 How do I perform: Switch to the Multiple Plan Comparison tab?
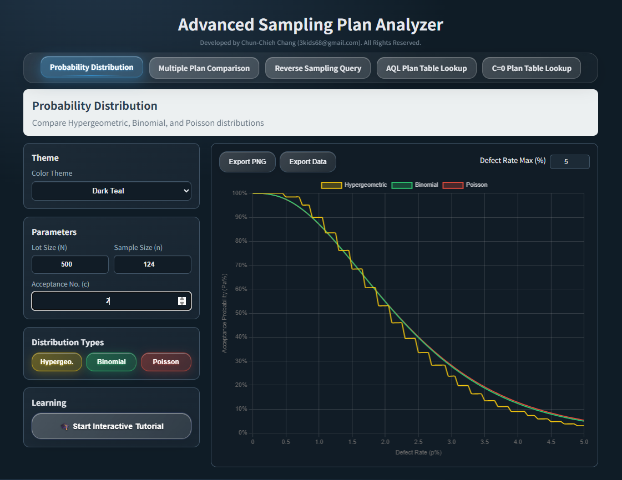click(204, 68)
